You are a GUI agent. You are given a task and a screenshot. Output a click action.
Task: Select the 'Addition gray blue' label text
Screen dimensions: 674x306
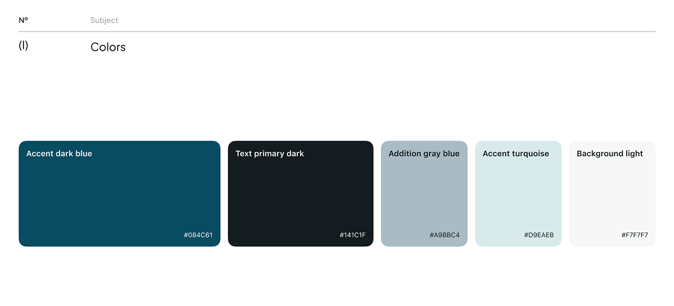point(424,154)
